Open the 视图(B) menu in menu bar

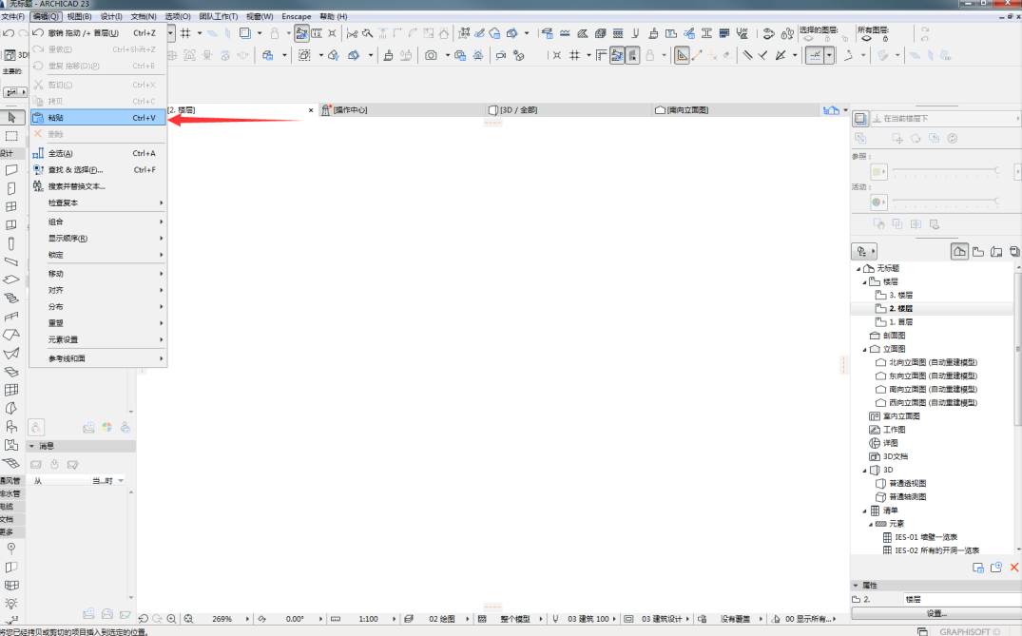coord(79,16)
